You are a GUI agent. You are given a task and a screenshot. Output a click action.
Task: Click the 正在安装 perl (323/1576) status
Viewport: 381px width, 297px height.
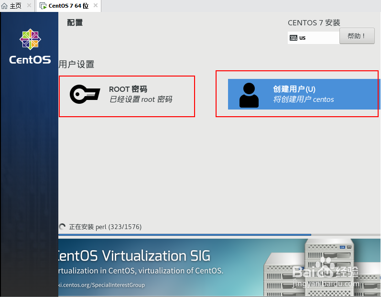click(x=105, y=227)
